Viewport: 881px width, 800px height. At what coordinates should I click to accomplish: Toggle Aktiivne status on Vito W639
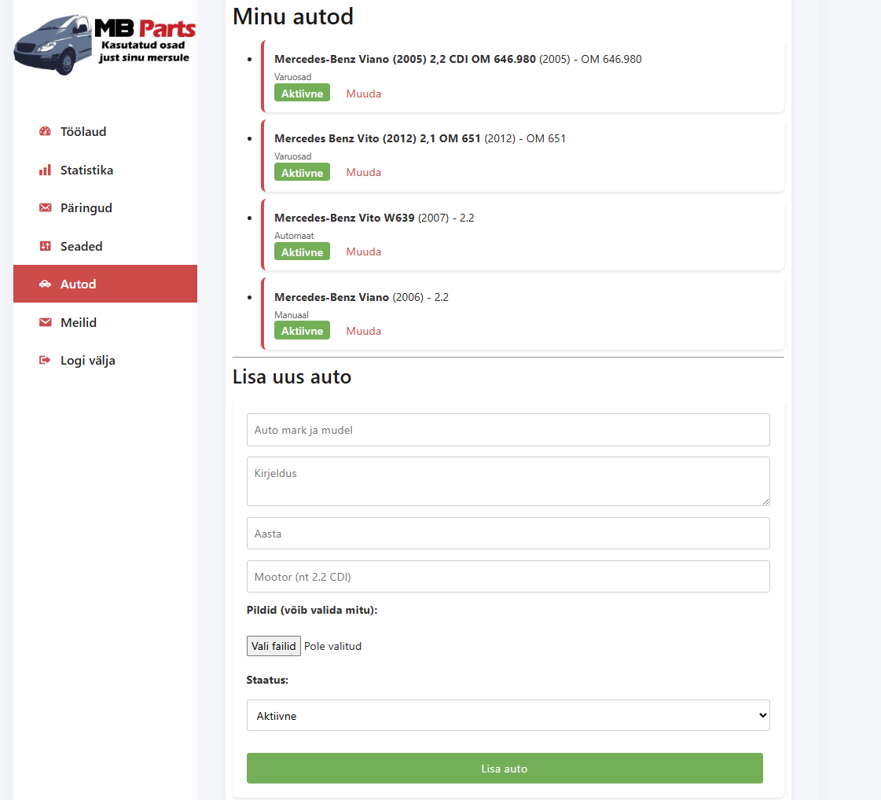(x=302, y=251)
